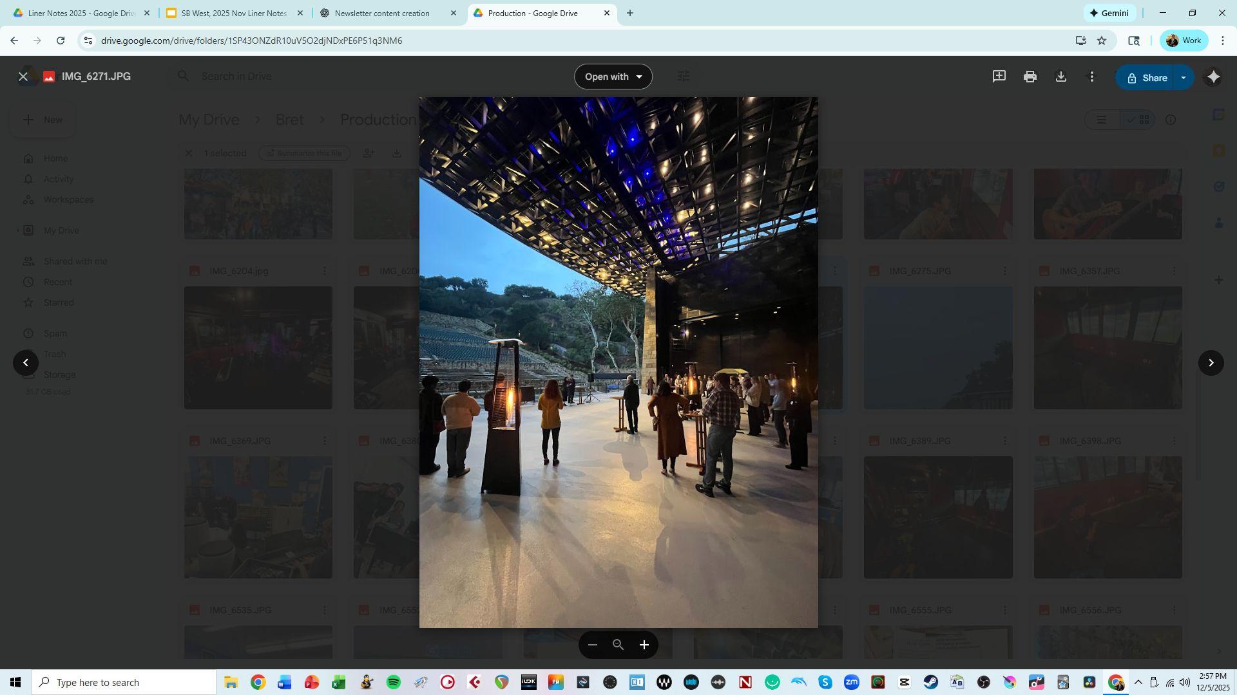
Task: Expand the Open with dropdown
Action: [613, 77]
